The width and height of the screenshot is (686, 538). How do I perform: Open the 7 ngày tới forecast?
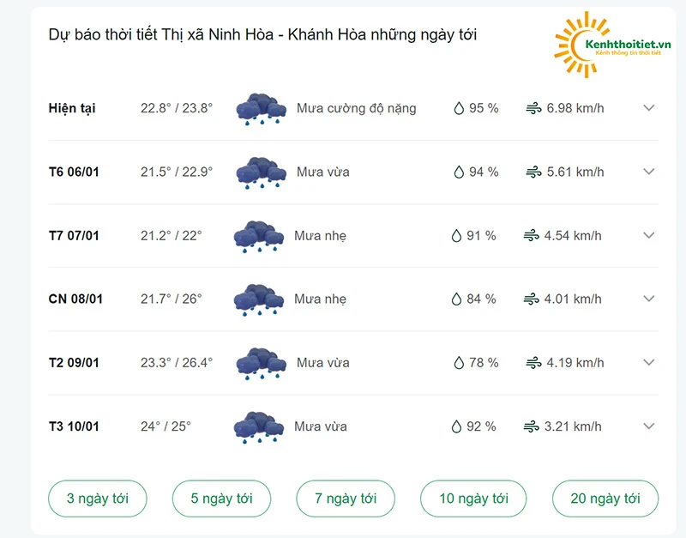click(x=345, y=498)
